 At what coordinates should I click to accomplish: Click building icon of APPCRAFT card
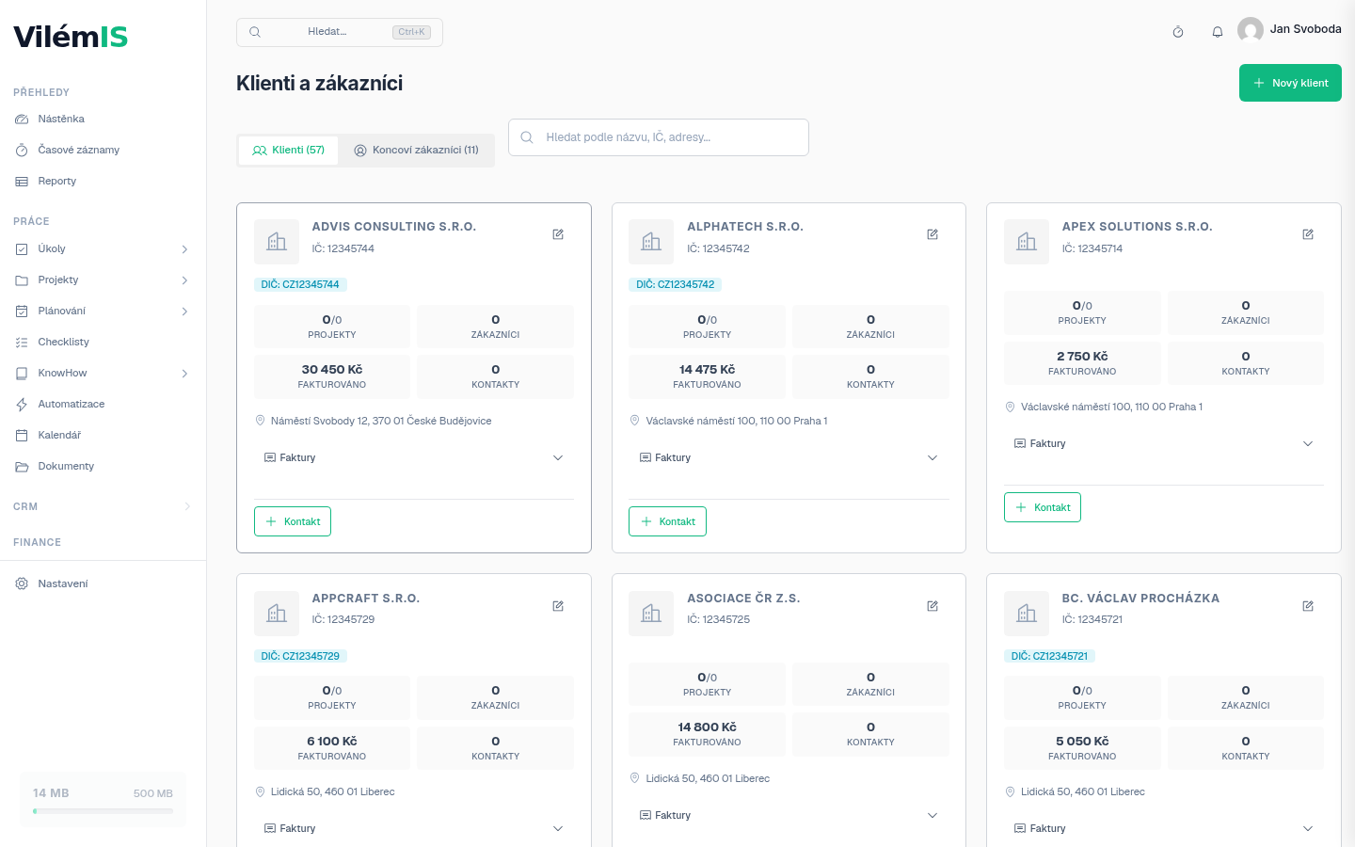tap(277, 614)
